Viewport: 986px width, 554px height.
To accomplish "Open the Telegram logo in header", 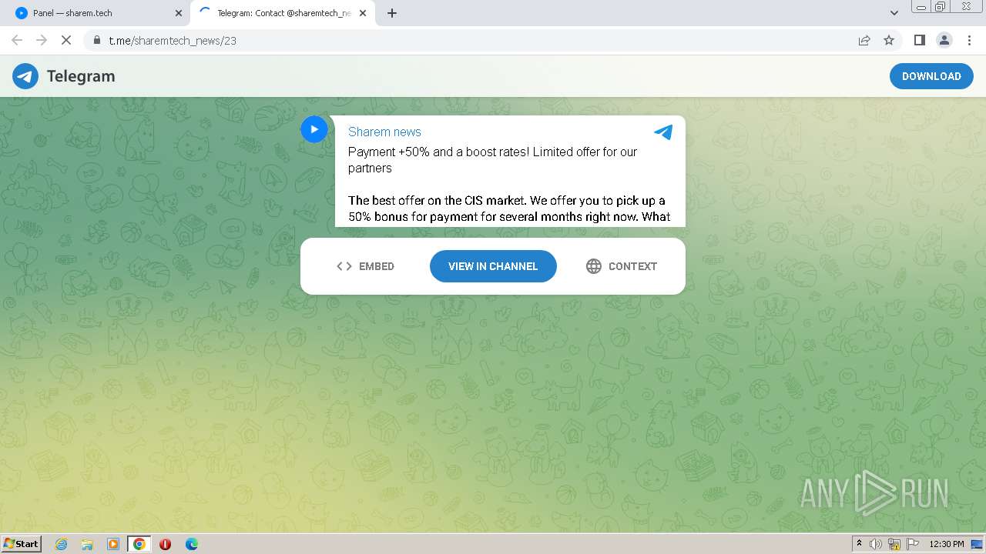I will click(64, 76).
